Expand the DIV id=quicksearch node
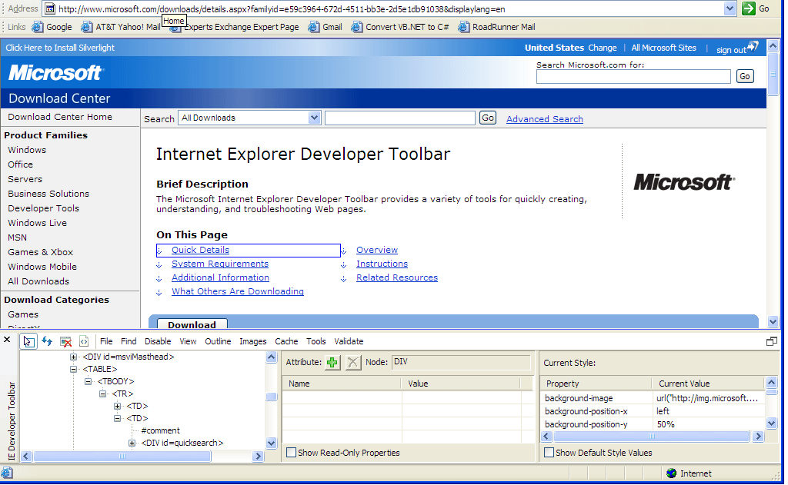Screen dimensions: 788x485 [x=132, y=443]
